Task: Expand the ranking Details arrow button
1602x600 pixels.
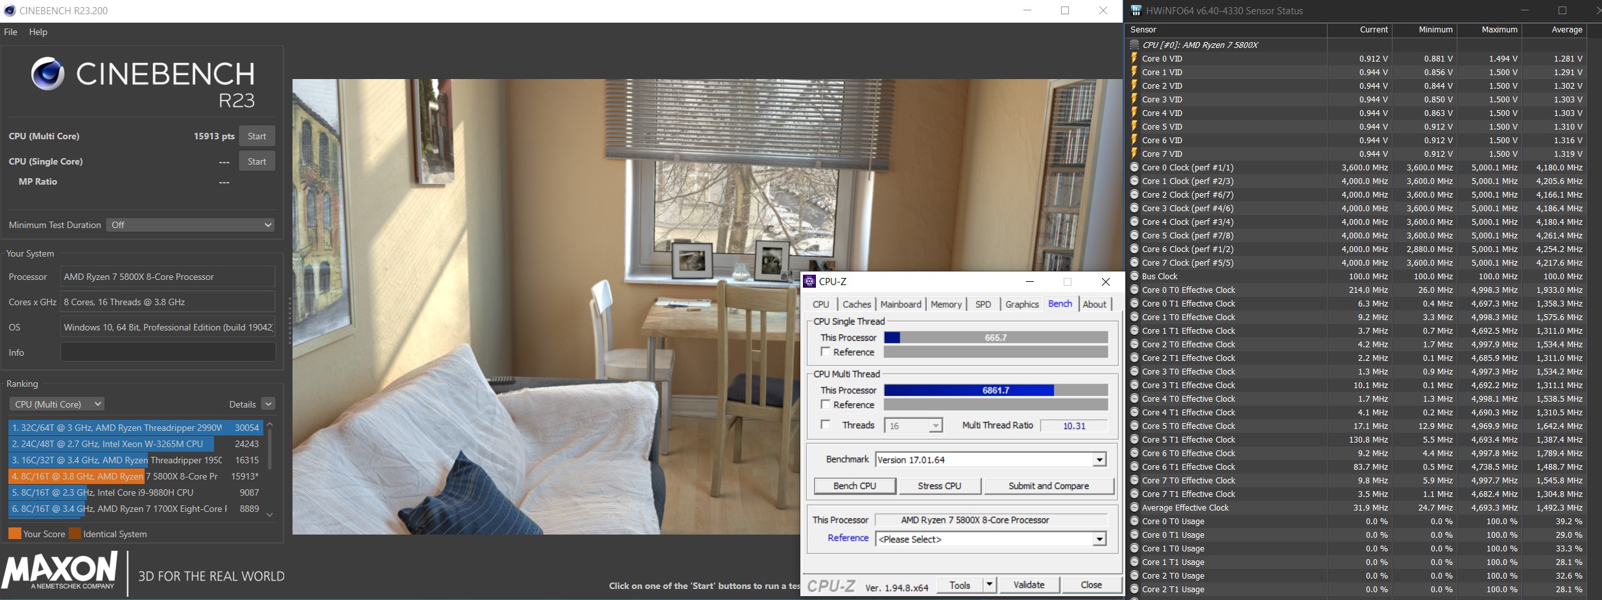Action: (x=269, y=404)
